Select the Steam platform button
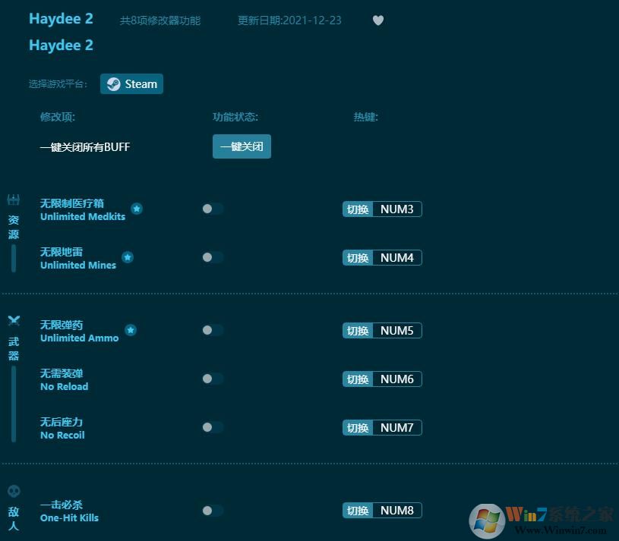This screenshot has width=619, height=541. [x=131, y=84]
